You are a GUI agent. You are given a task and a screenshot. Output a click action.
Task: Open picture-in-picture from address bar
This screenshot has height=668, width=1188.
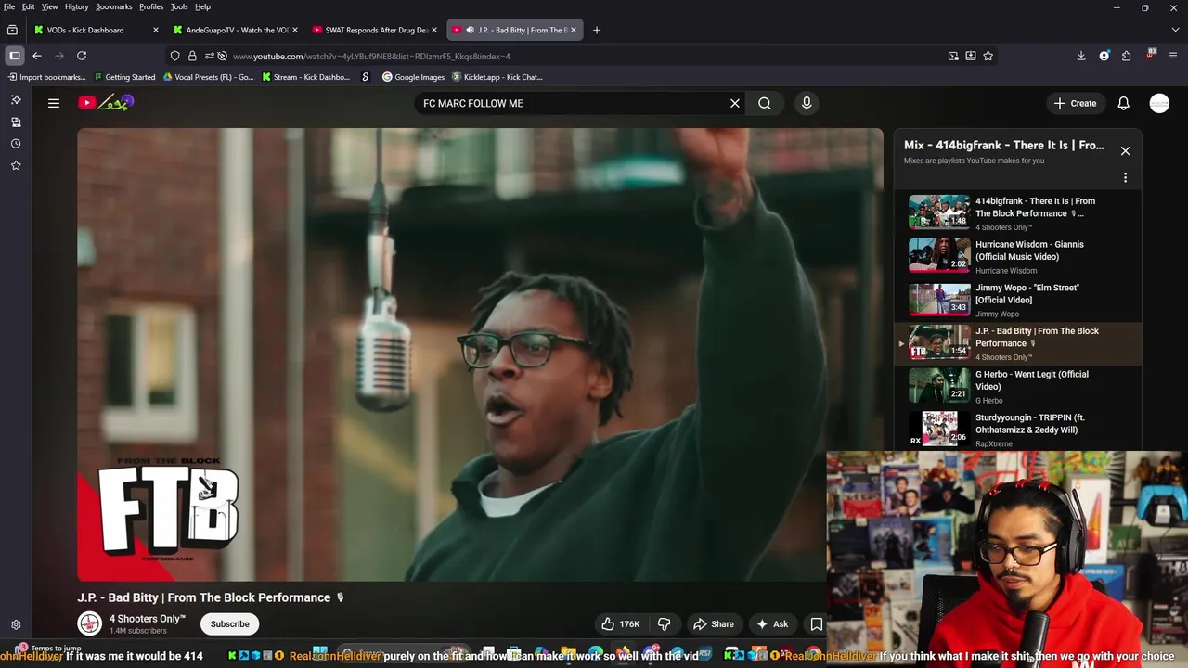pyautogui.click(x=953, y=56)
